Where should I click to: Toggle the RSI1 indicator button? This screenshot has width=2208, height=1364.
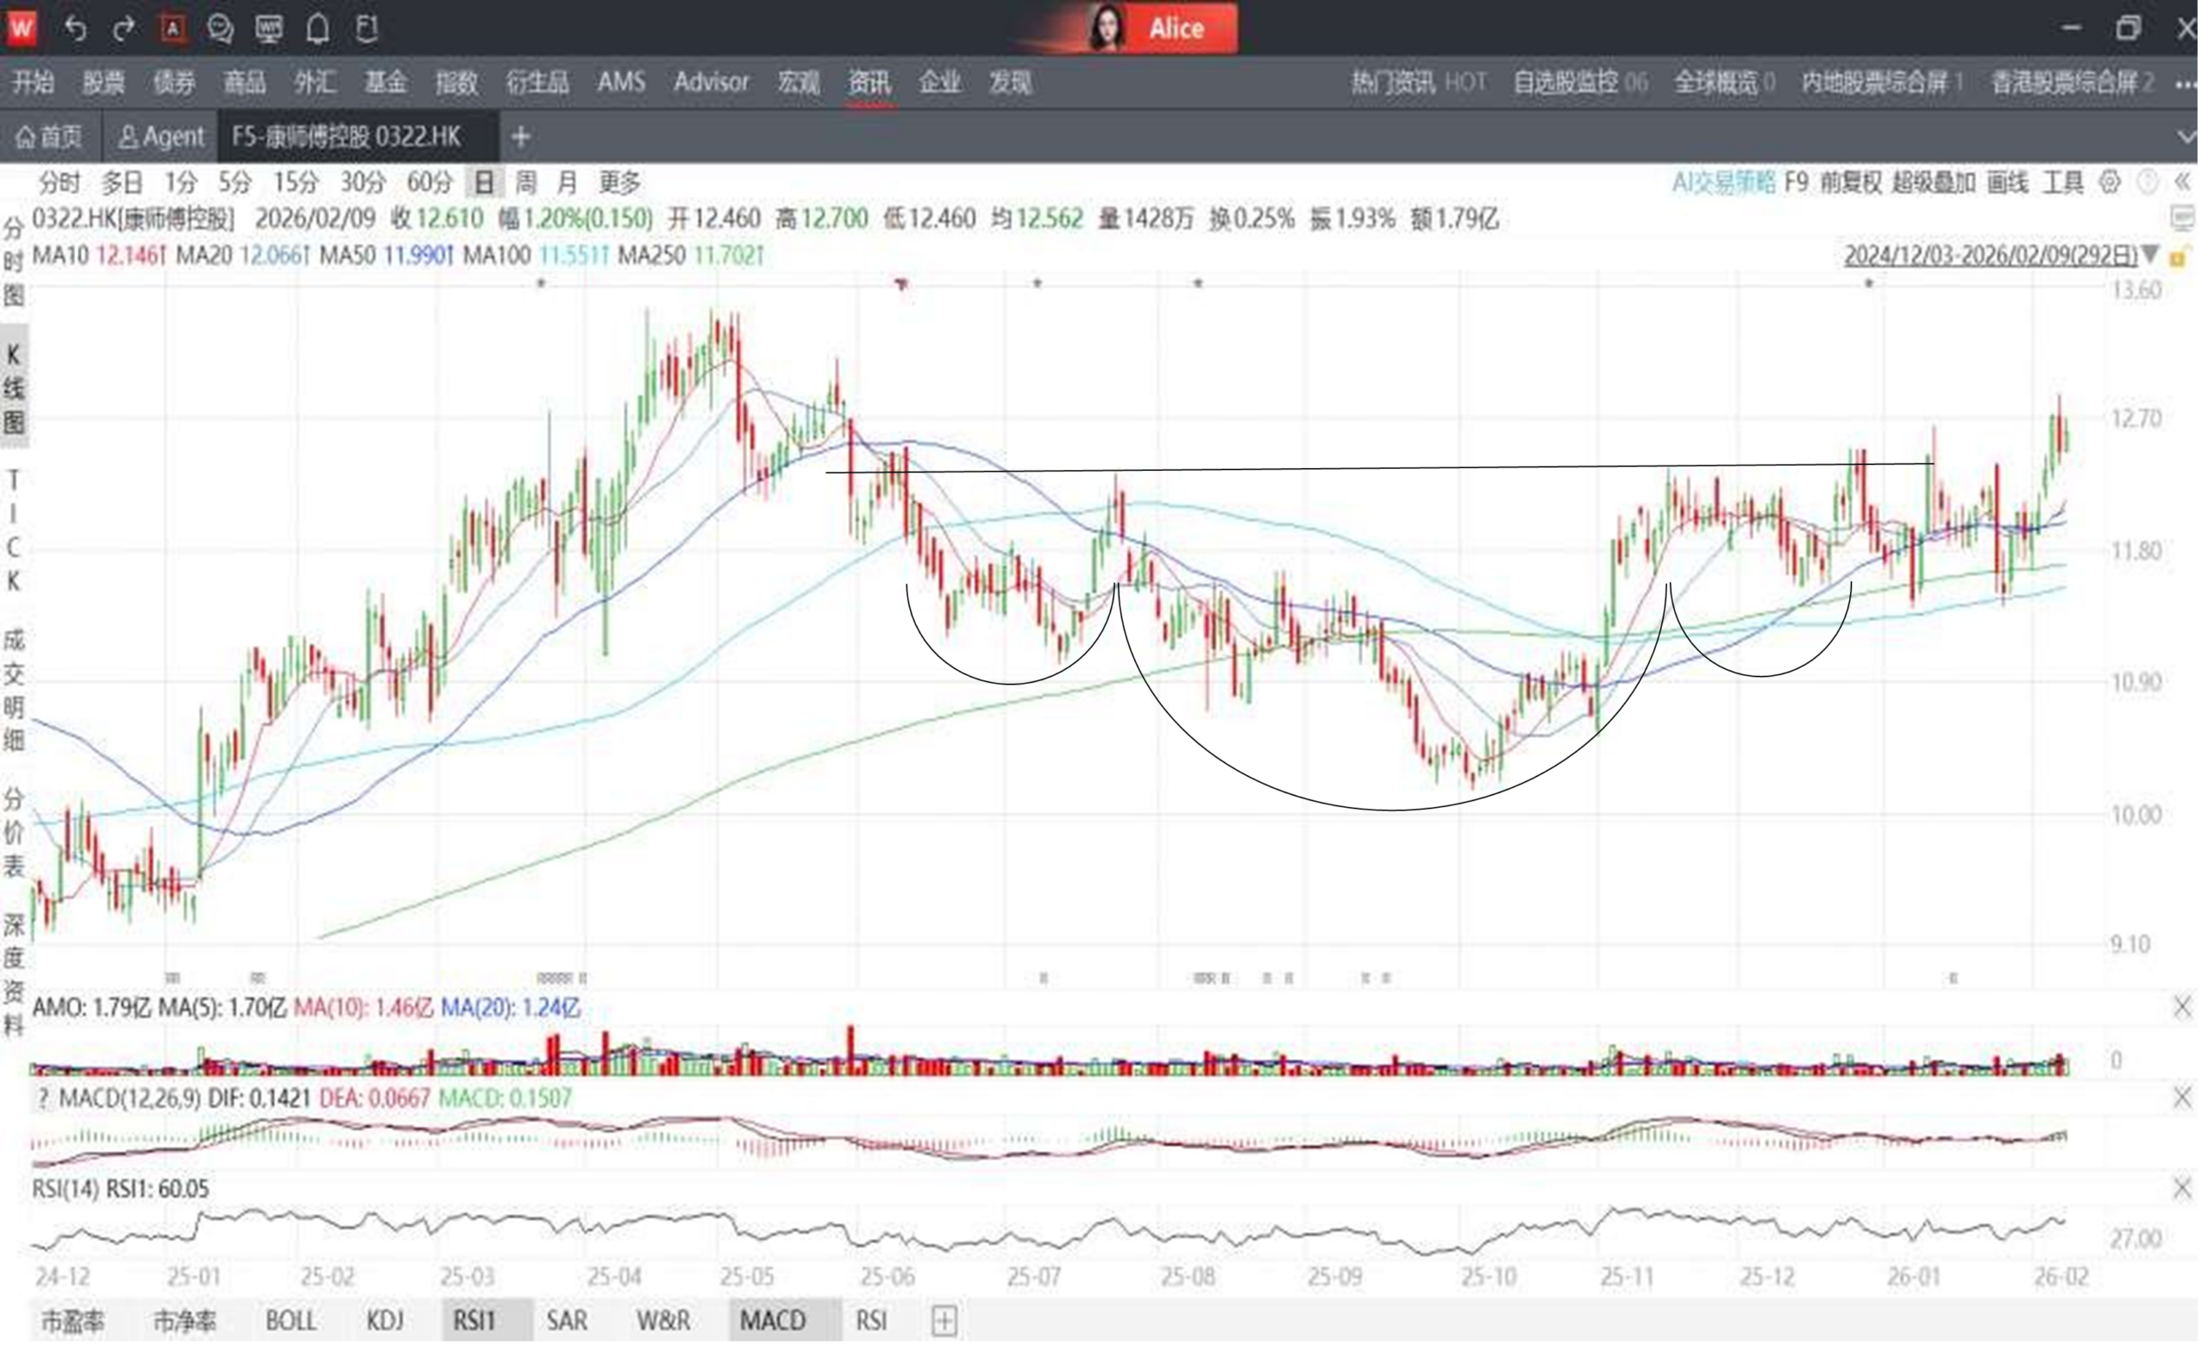pos(474,1321)
